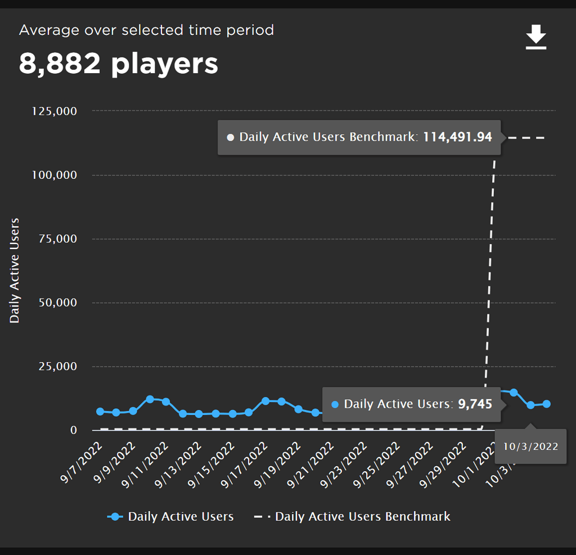Click the dot icon inside the benchmark tooltip

coord(231,137)
